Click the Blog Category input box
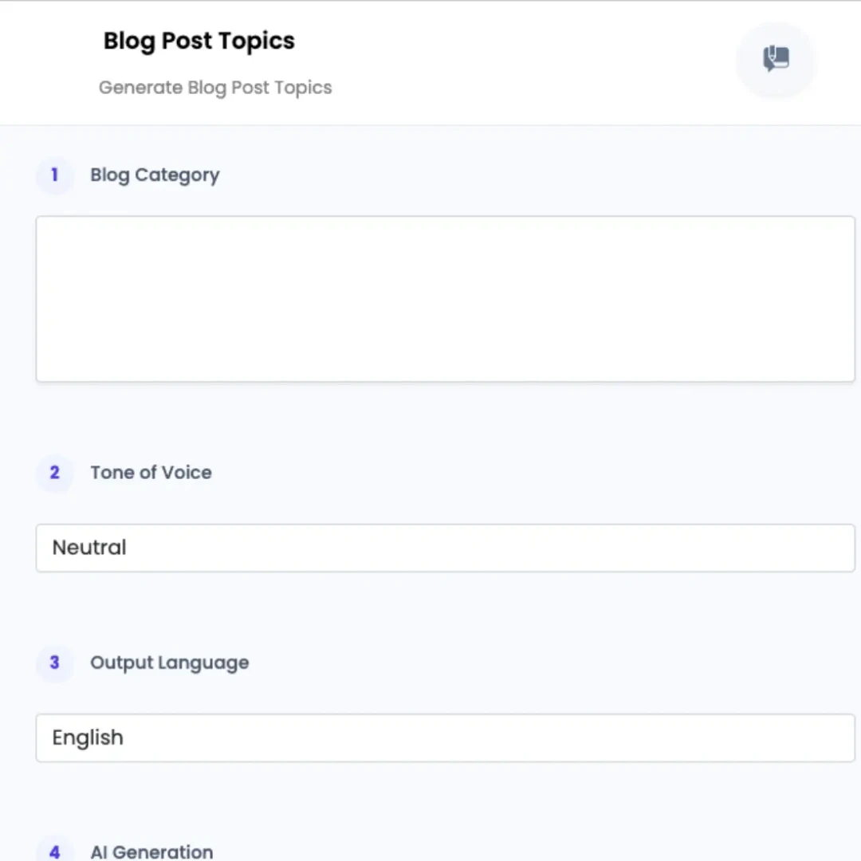 444,298
